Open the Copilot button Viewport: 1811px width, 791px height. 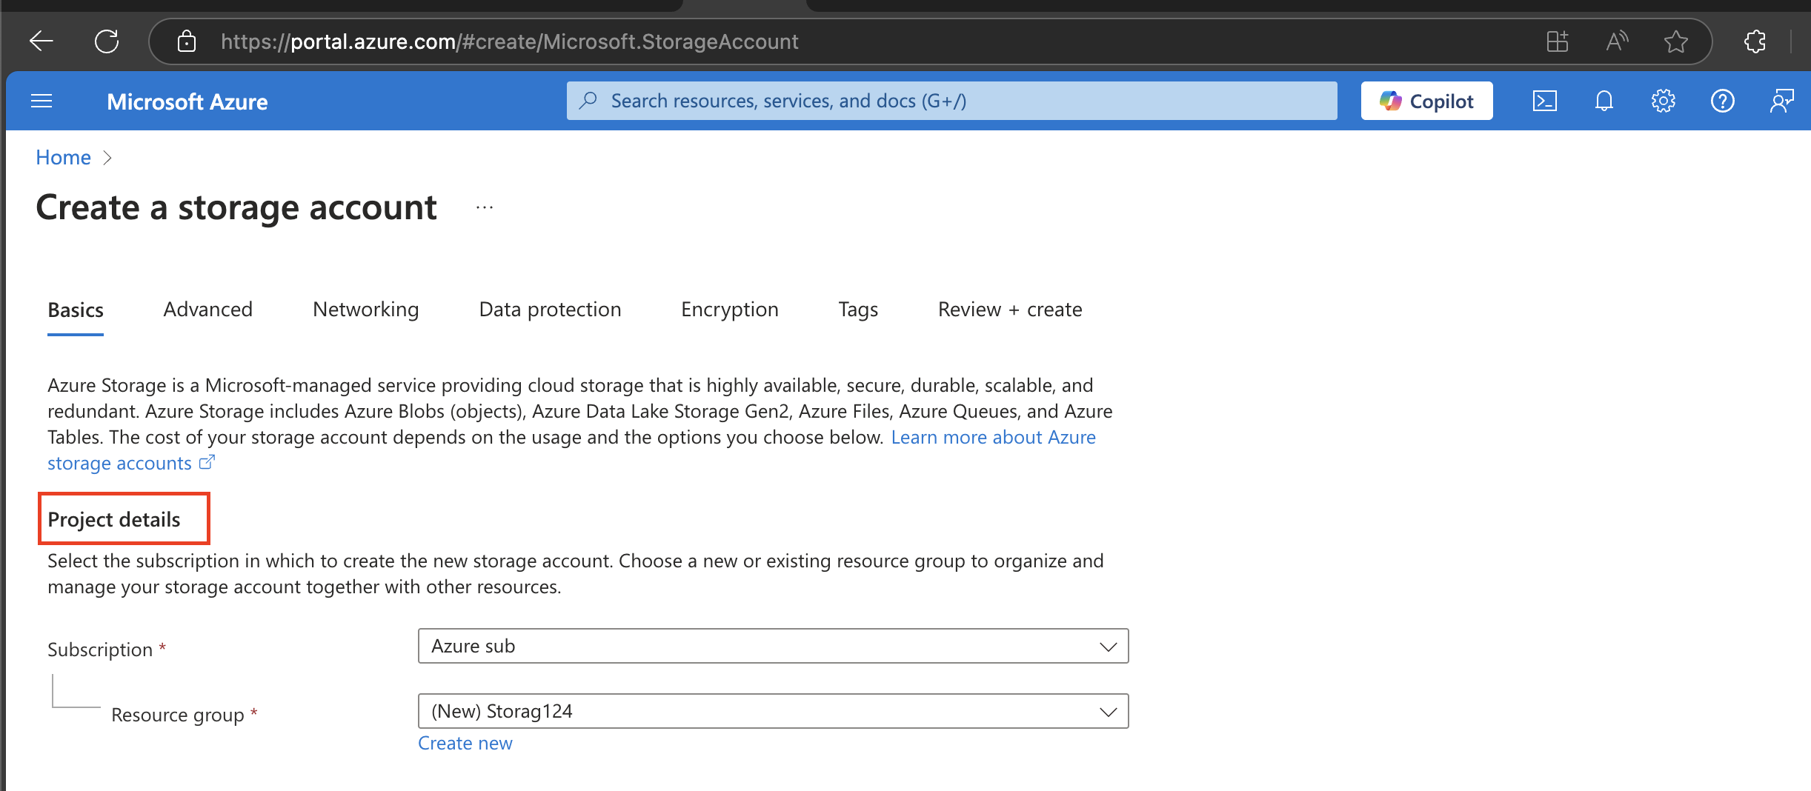1427,101
